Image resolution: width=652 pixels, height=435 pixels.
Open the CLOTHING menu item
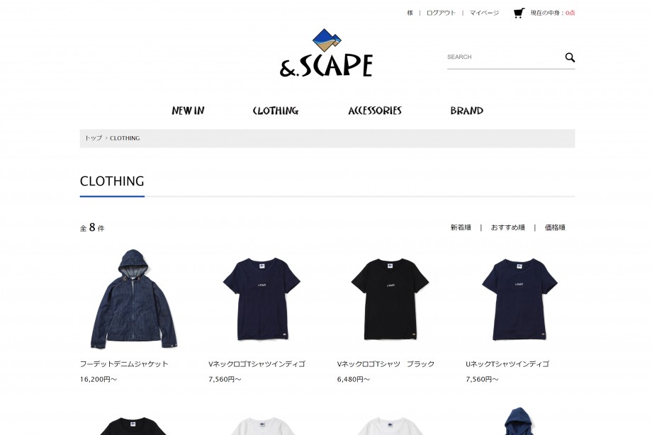[x=276, y=111]
